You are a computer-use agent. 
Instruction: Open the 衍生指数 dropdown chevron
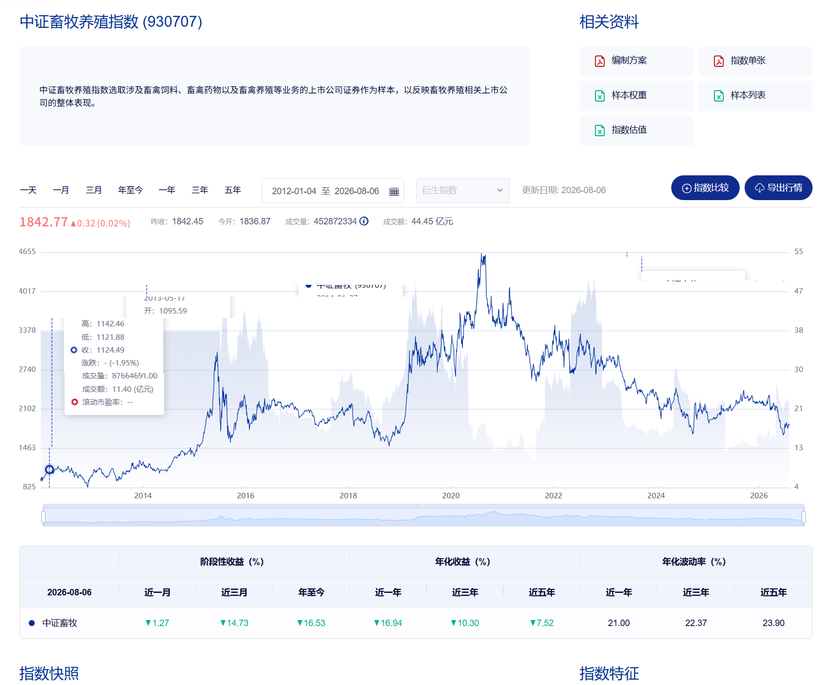click(500, 191)
